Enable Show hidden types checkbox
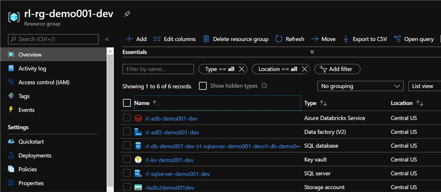The width and height of the screenshot is (441, 192). click(x=203, y=86)
